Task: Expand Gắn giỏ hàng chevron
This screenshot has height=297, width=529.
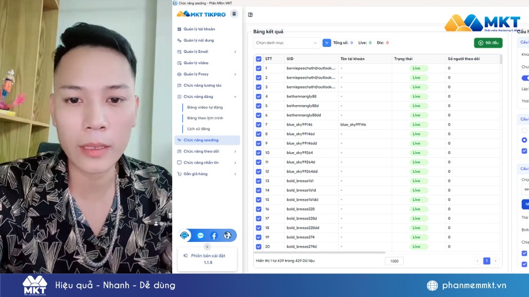Action: (x=235, y=174)
